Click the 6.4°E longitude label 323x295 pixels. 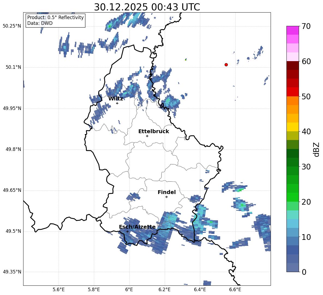coord(200,290)
